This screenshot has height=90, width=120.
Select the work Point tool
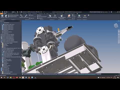(74, 17)
